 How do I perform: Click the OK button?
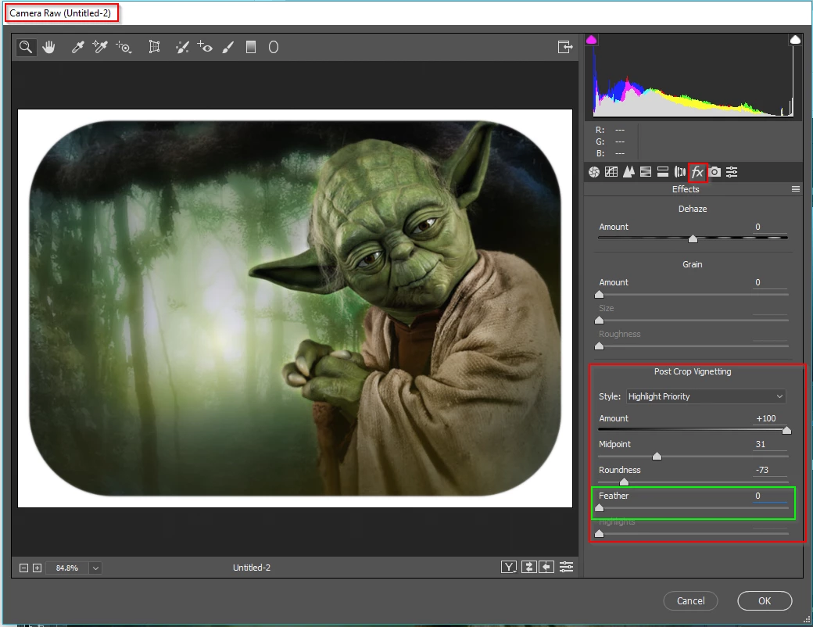[765, 600]
